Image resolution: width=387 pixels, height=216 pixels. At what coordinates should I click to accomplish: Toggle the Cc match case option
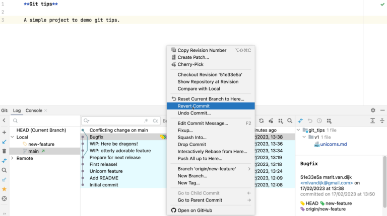(156, 121)
